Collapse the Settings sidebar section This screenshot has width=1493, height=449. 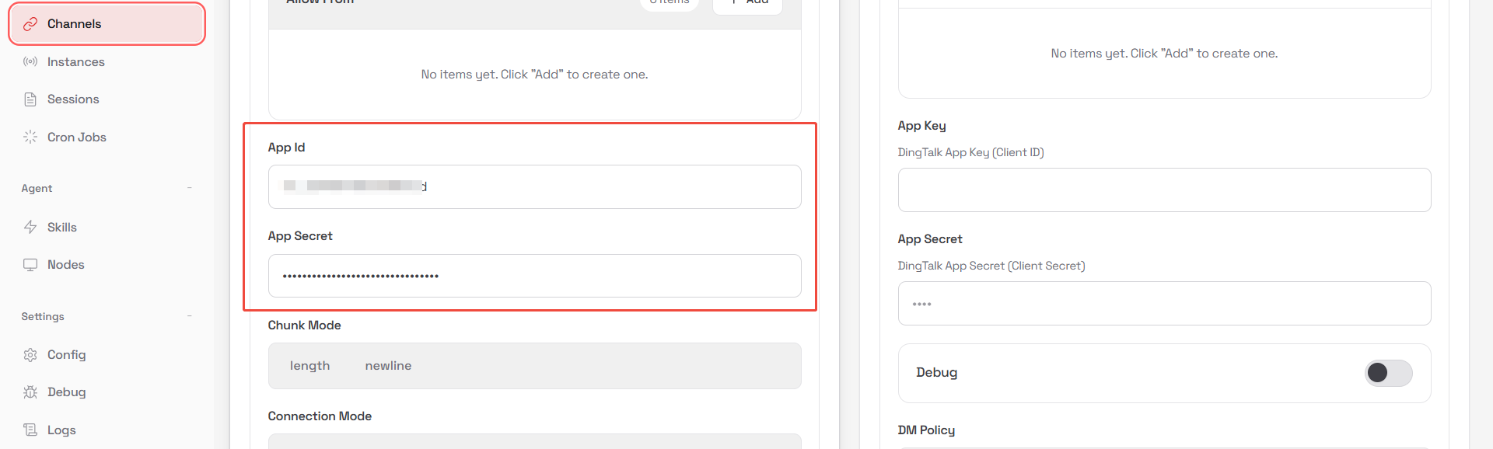189,316
